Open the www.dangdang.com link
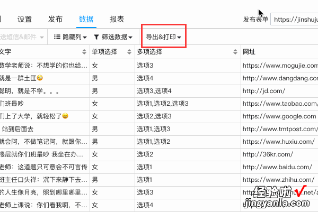The height and width of the screenshot is (212, 318). point(280,78)
